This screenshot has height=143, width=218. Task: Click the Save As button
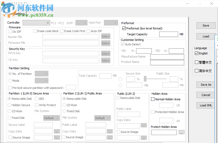click(x=206, y=85)
